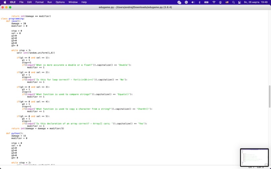Image resolution: width=271 pixels, height=169 pixels.
Task: Open Spotlight search
Action: point(233,2)
